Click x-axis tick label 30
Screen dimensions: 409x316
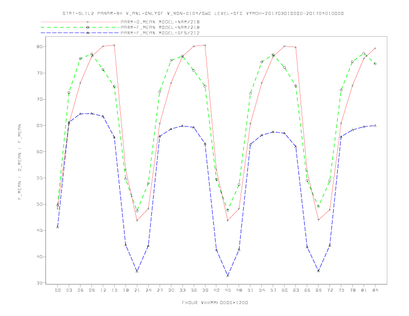click(171, 290)
